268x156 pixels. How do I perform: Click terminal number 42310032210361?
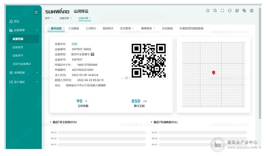pos(83,70)
